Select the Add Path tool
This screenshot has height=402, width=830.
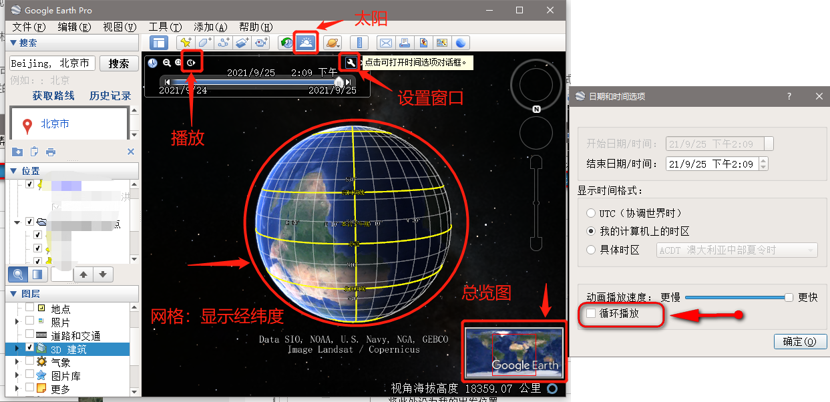click(x=224, y=43)
